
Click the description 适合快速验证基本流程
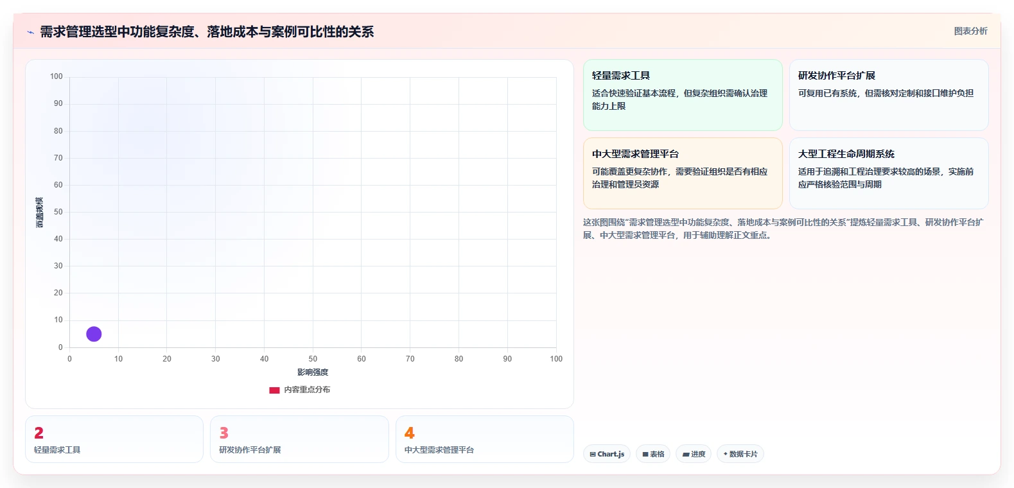pos(679,100)
